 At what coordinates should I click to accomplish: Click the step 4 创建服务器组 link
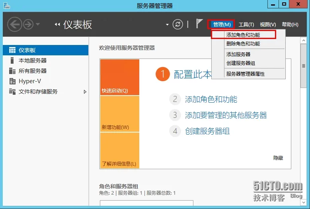pyautogui.click(x=207, y=131)
